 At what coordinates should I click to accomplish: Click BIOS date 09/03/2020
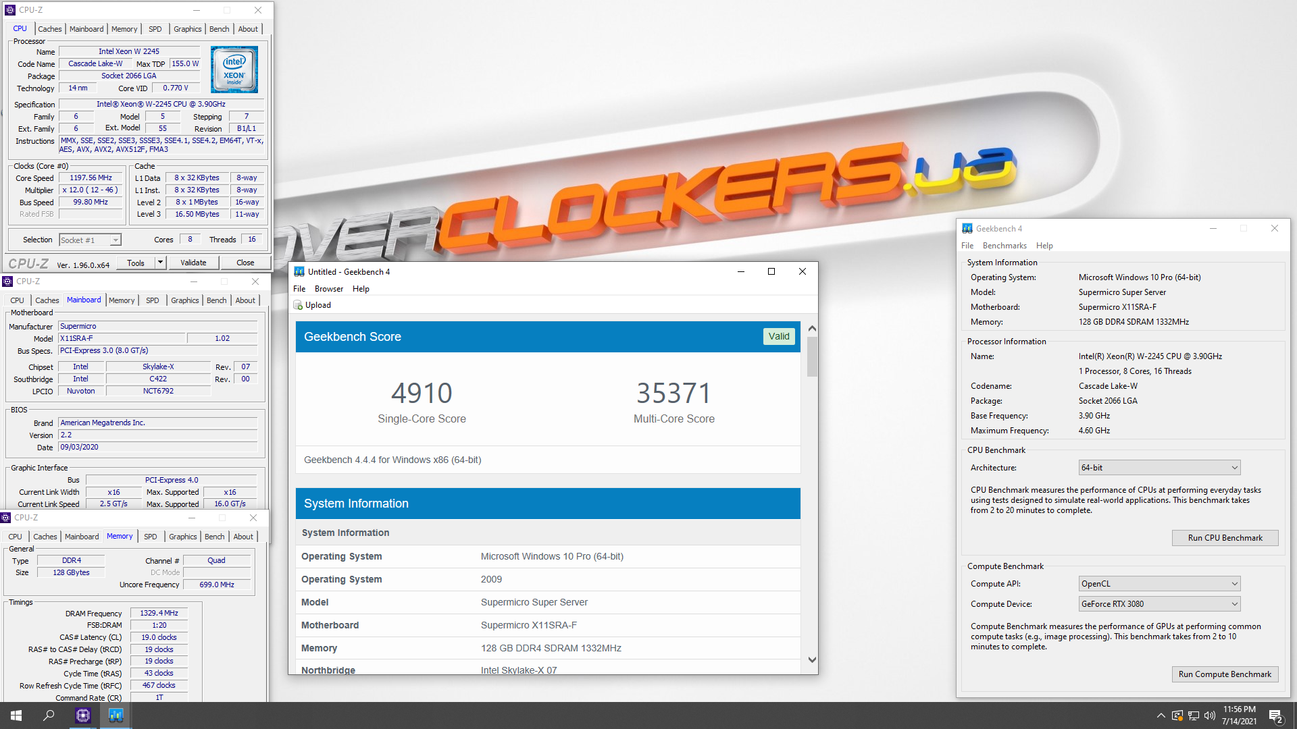(x=157, y=448)
